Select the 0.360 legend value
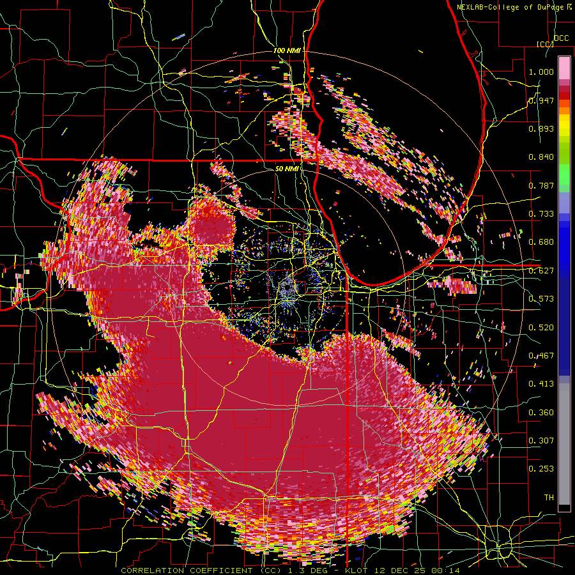This screenshot has height=575, width=575. 541,413
